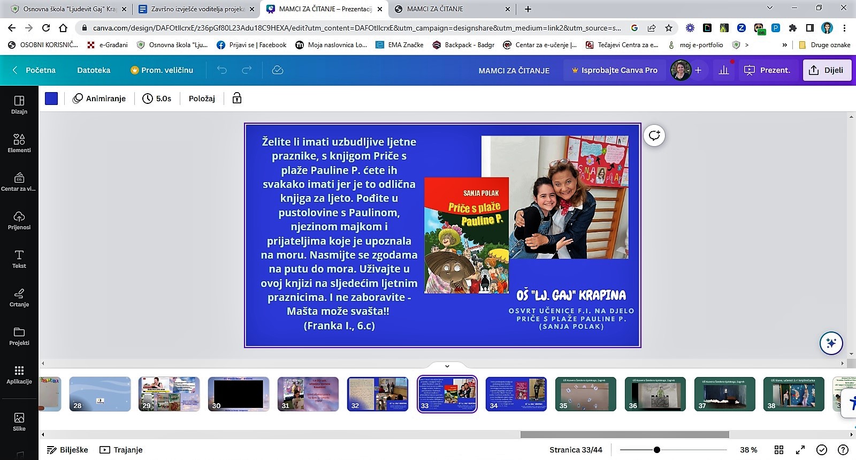Select slide 29 thumbnail
The height and width of the screenshot is (460, 856).
click(x=169, y=394)
